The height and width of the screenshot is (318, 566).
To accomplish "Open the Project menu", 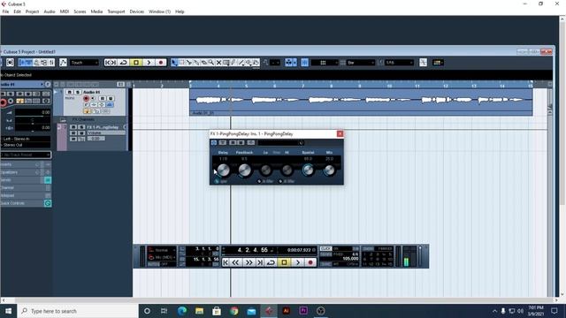I will point(32,11).
